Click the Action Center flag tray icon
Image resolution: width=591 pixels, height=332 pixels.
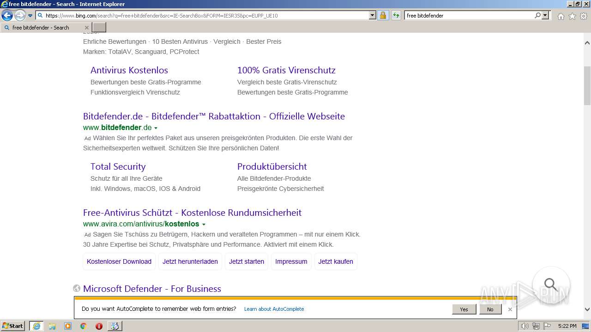(x=547, y=326)
